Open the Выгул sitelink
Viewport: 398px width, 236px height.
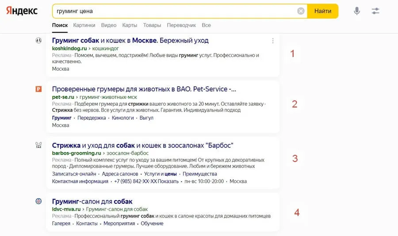[x=146, y=118]
